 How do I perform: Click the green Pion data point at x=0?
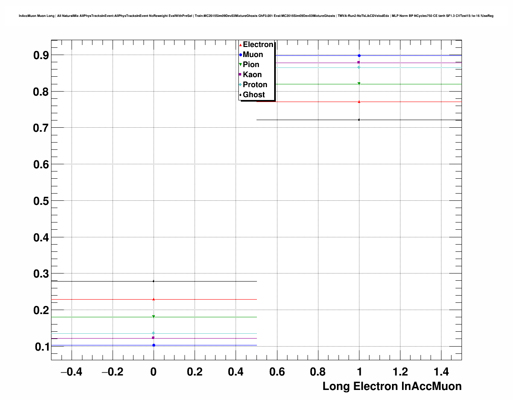pos(154,317)
